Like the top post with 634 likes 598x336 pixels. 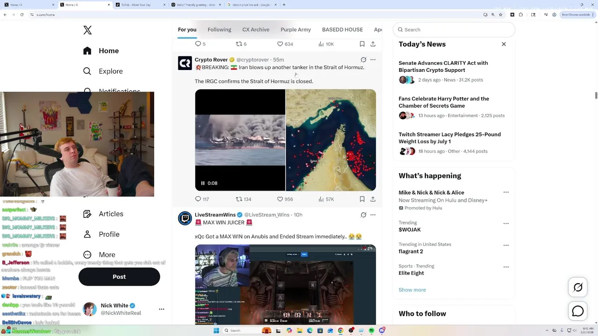[280, 44]
